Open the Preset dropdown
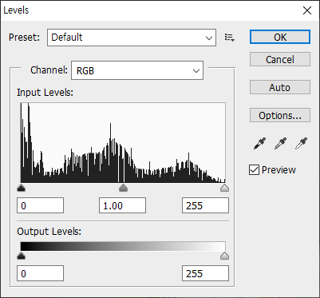The image size is (320, 298). pos(132,38)
